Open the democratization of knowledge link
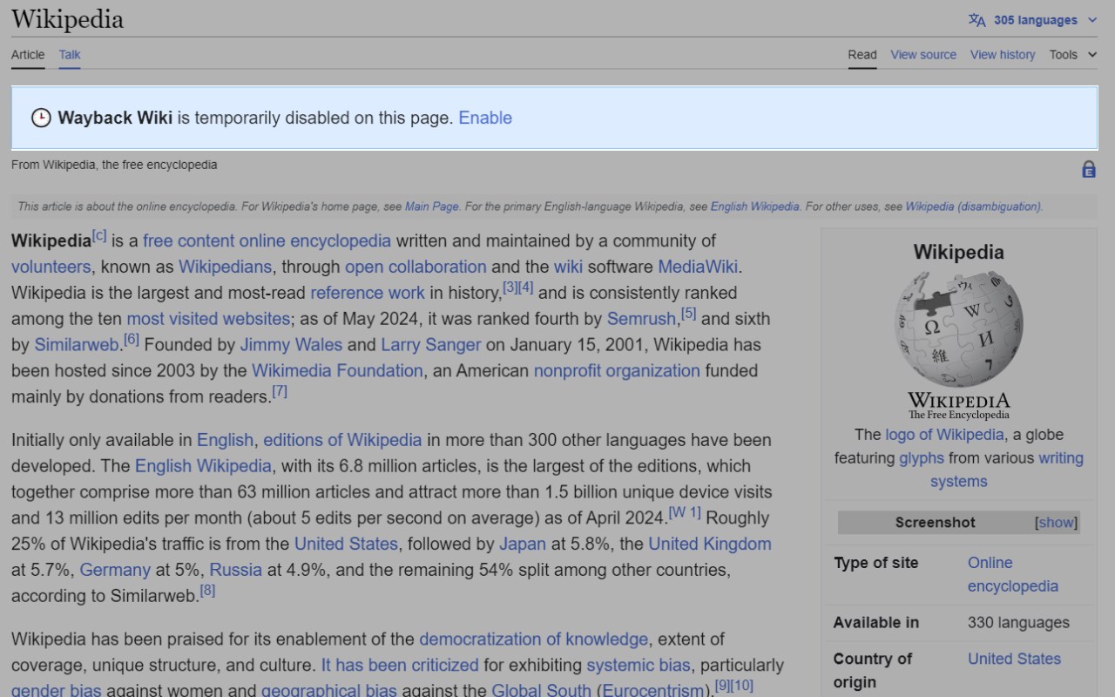Viewport: 1115px width, 697px height. click(x=534, y=639)
